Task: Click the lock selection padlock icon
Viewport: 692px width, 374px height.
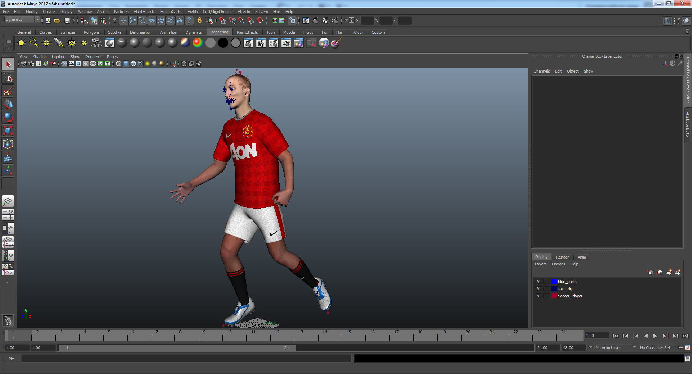Action: (200, 20)
